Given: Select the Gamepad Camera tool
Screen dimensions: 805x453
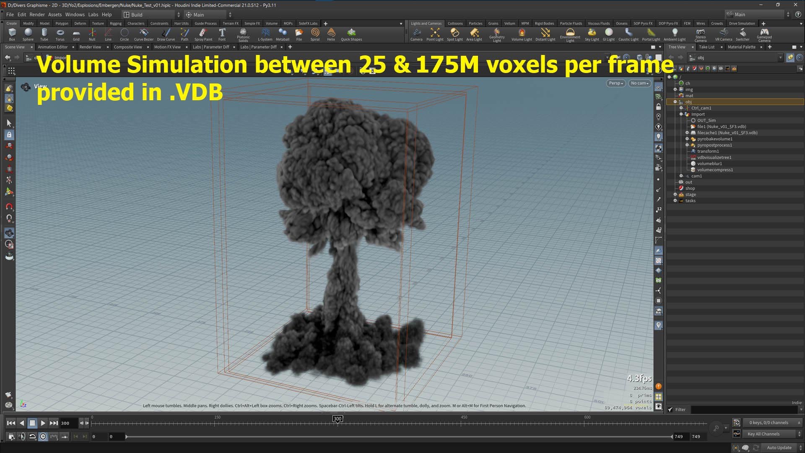Looking at the screenshot, I should coord(764,35).
